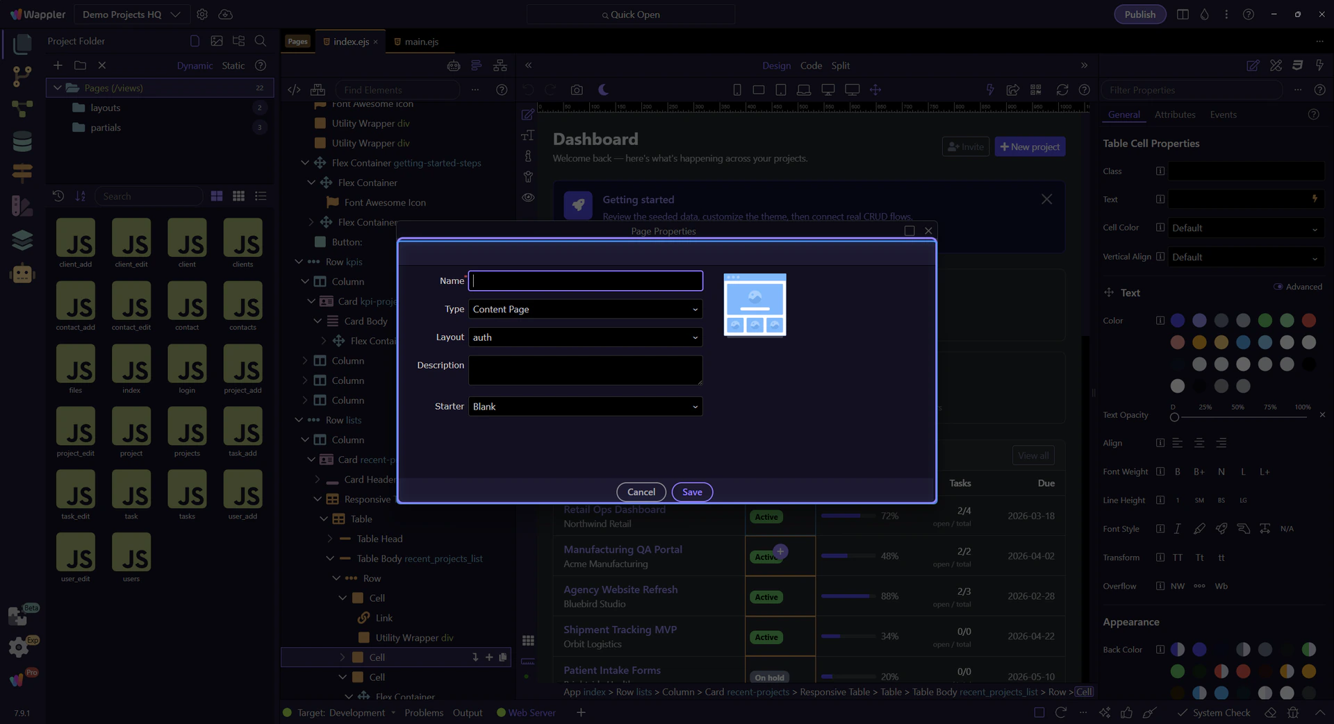The image size is (1334, 724).
Task: Click the Text Opacity slider handle
Action: [1174, 417]
